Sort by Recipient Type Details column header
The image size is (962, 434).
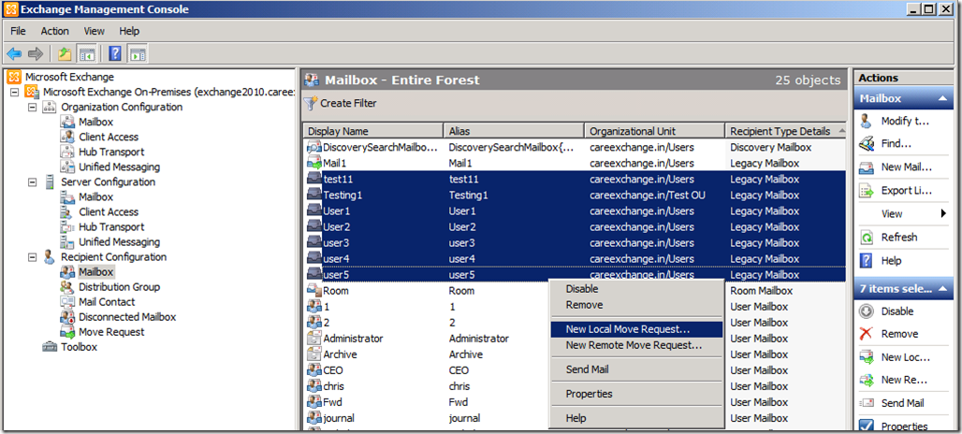click(x=785, y=131)
